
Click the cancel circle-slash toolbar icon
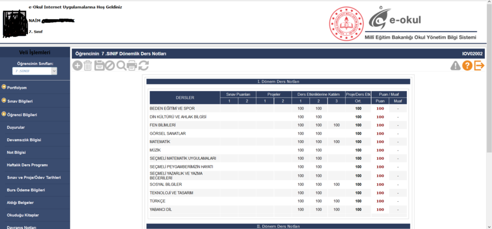pos(110,65)
